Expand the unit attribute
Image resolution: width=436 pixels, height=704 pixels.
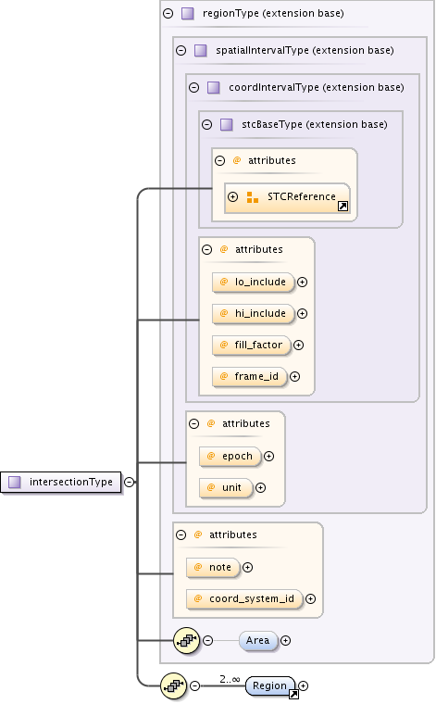261,487
